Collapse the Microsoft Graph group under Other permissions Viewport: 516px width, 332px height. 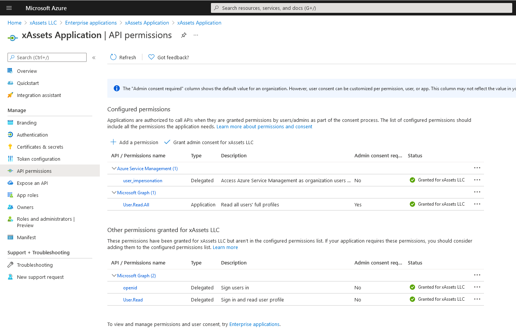click(x=114, y=275)
